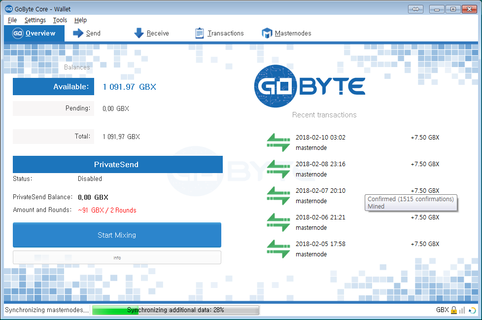
Task: Click transaction icon for 2018-02-05 17:58
Action: (x=278, y=249)
